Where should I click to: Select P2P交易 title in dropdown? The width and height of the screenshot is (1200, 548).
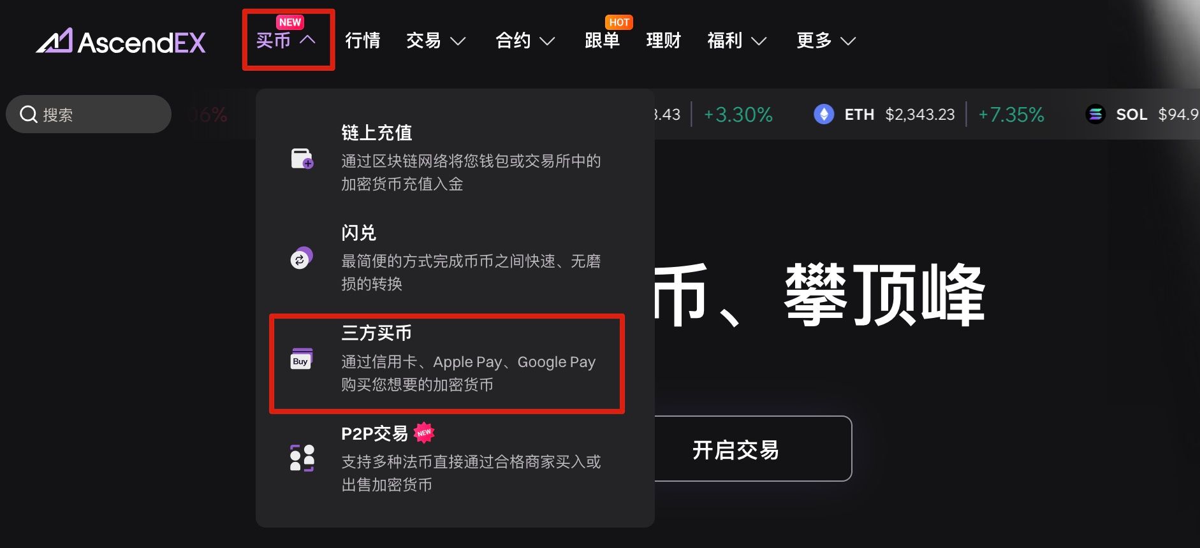pyautogui.click(x=375, y=434)
